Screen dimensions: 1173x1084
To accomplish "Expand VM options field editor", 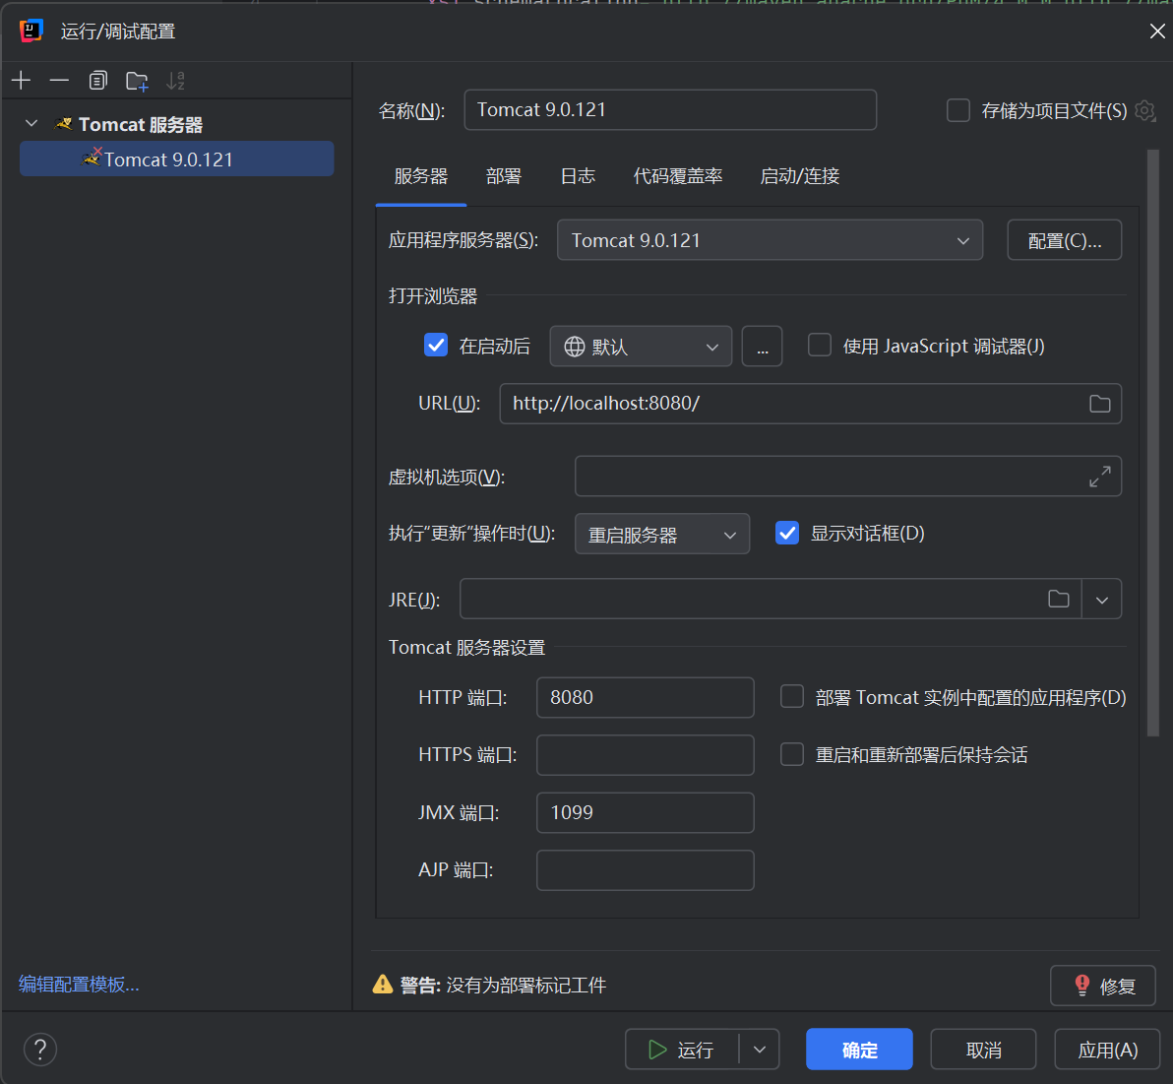I will click(1100, 477).
